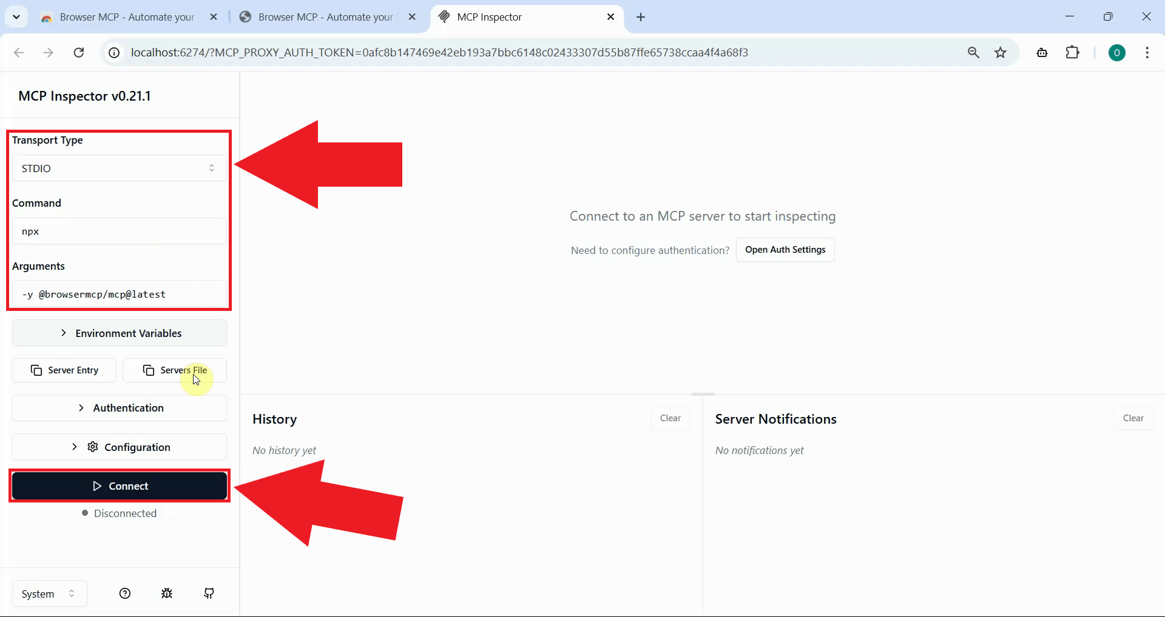Open the GitHub repository icon at bottom

(x=209, y=593)
